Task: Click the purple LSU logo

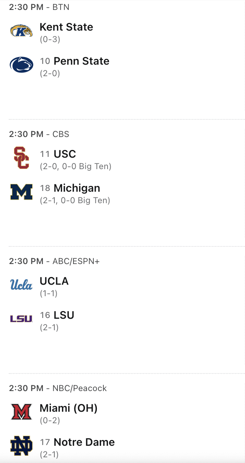Action: pos(21,318)
